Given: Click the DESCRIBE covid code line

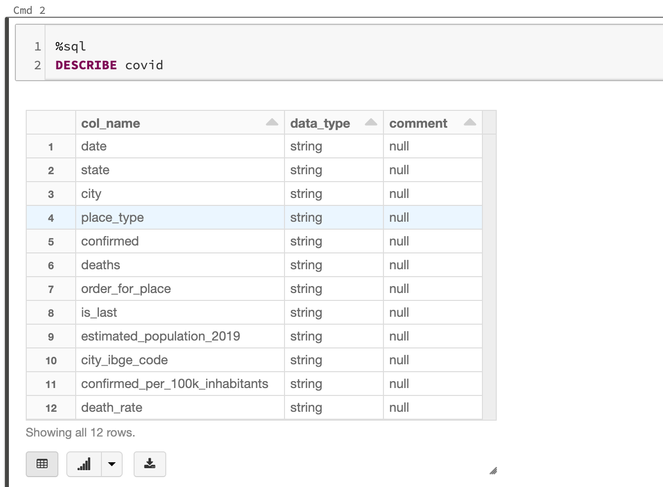Looking at the screenshot, I should coord(109,65).
